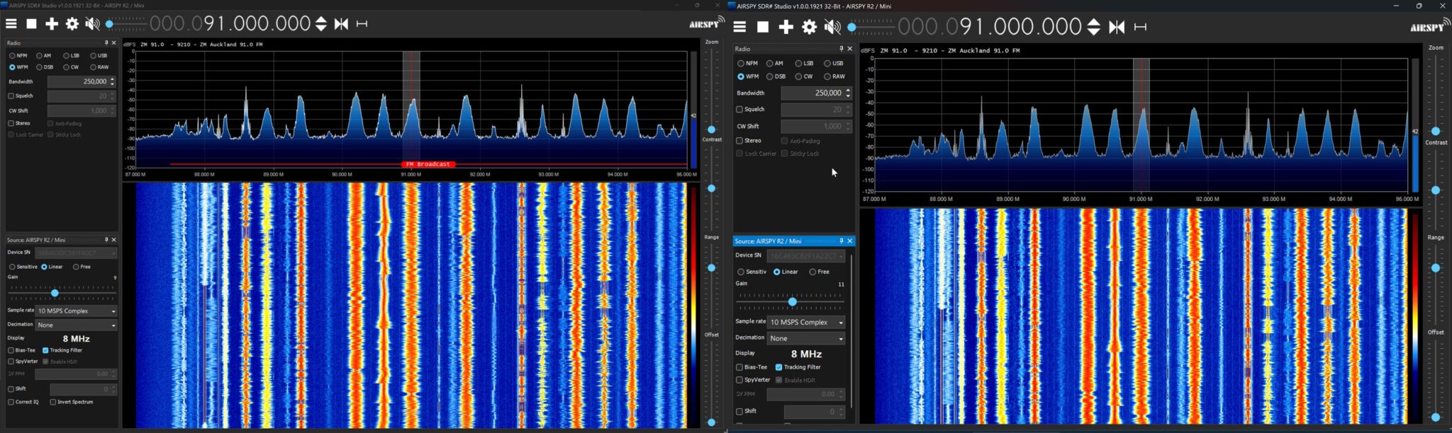Click the red FM Broadcast band label

coord(428,164)
